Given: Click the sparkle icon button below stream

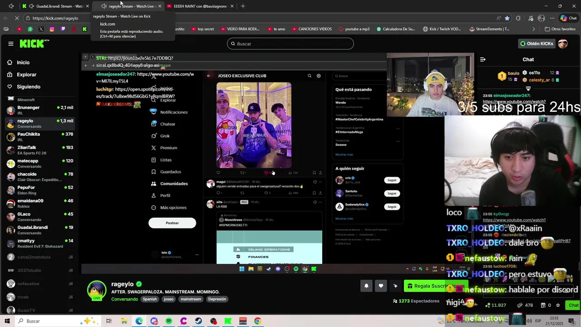Looking at the screenshot, I should click(395, 286).
